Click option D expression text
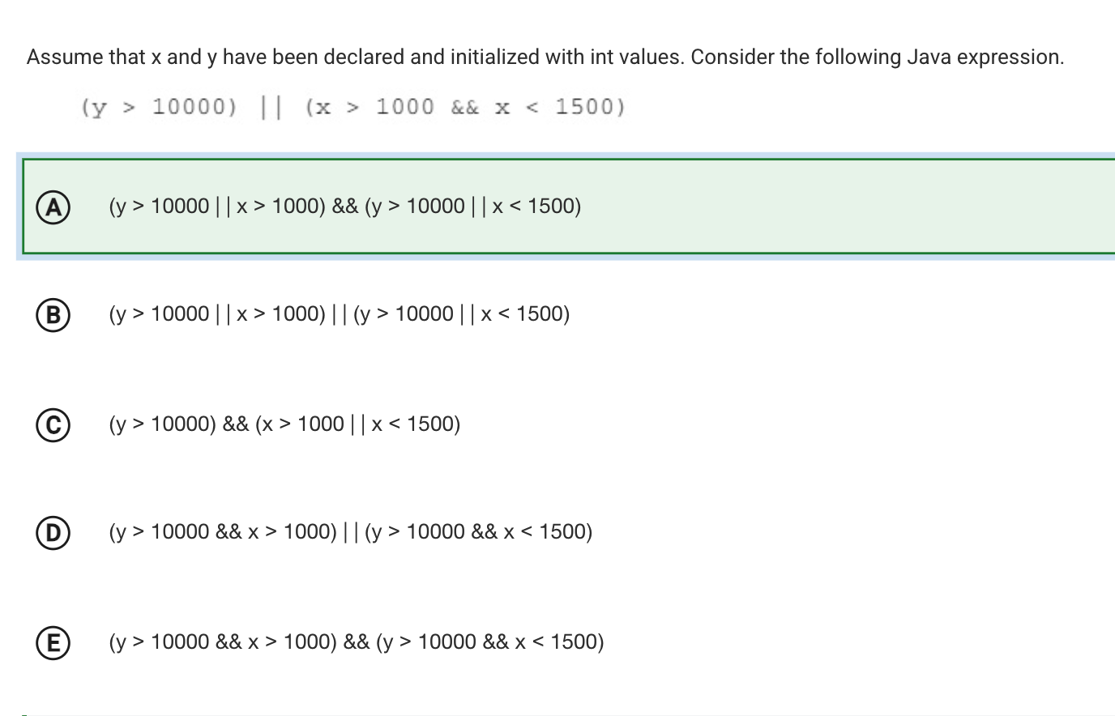 pos(351,532)
